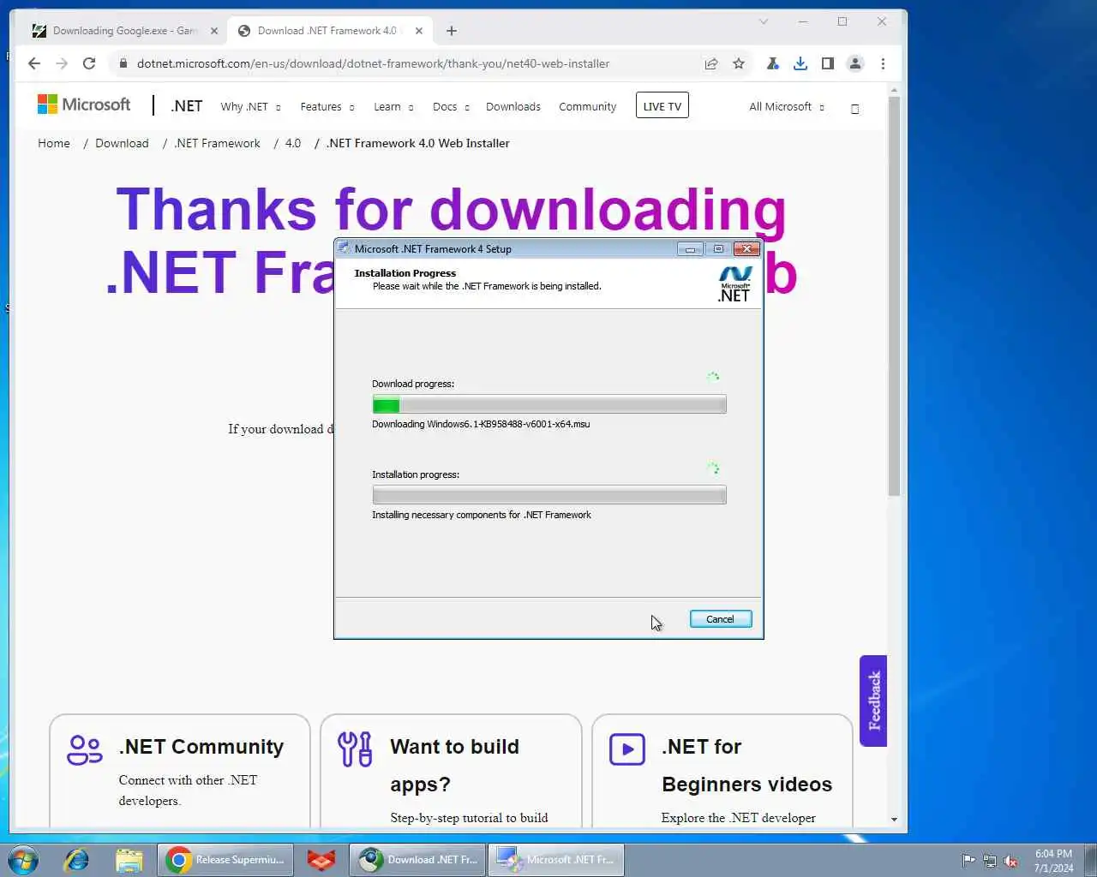This screenshot has width=1097, height=877.
Task: Click Home breadcrumb link
Action: [54, 143]
